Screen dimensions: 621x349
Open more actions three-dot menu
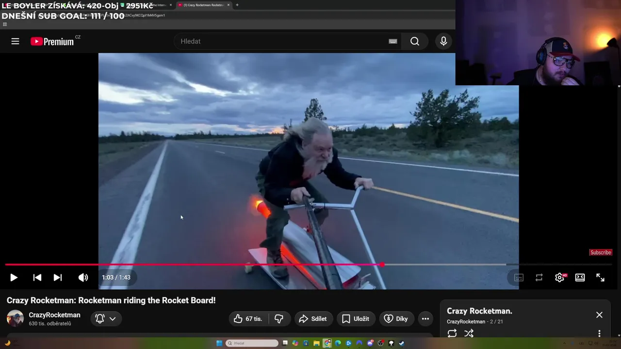pos(425,318)
